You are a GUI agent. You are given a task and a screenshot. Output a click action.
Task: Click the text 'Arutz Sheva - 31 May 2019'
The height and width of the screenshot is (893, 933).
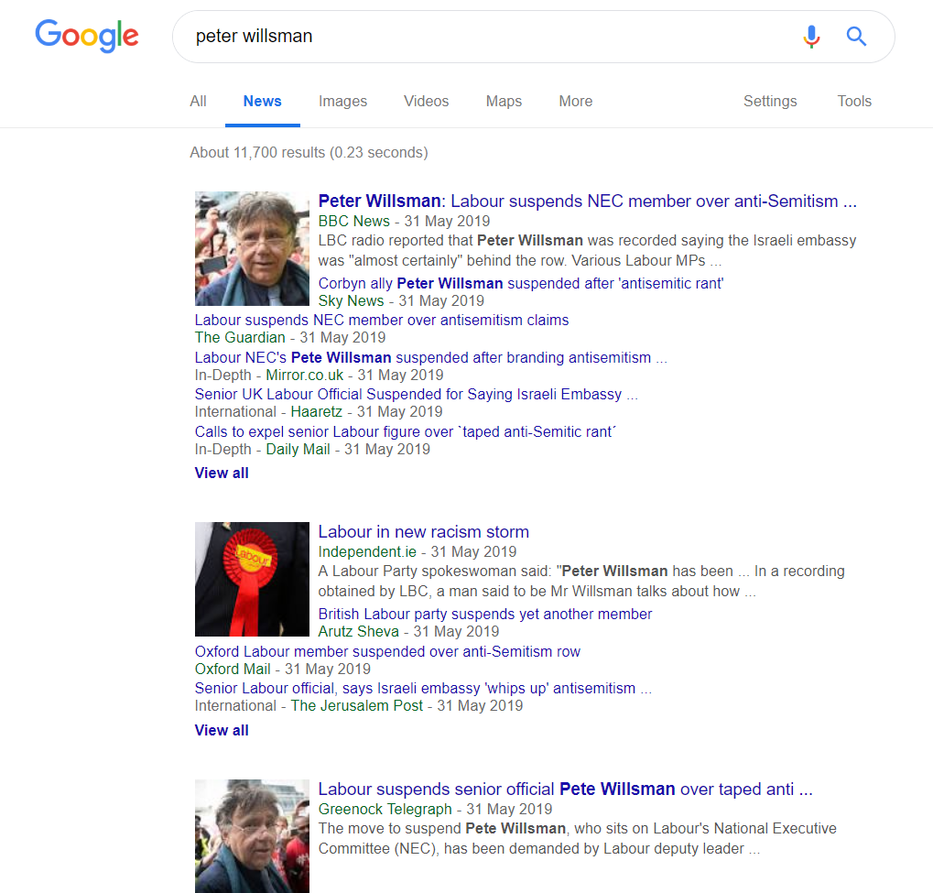tap(408, 632)
